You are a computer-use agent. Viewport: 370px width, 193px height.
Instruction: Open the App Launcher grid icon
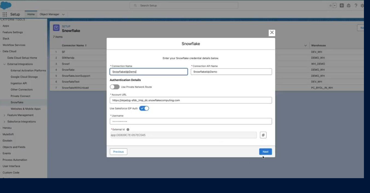(5, 15)
